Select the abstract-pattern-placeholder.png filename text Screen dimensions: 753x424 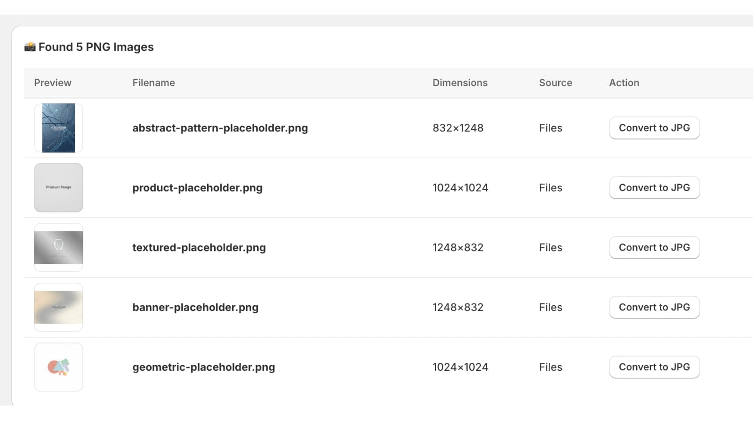(x=220, y=128)
